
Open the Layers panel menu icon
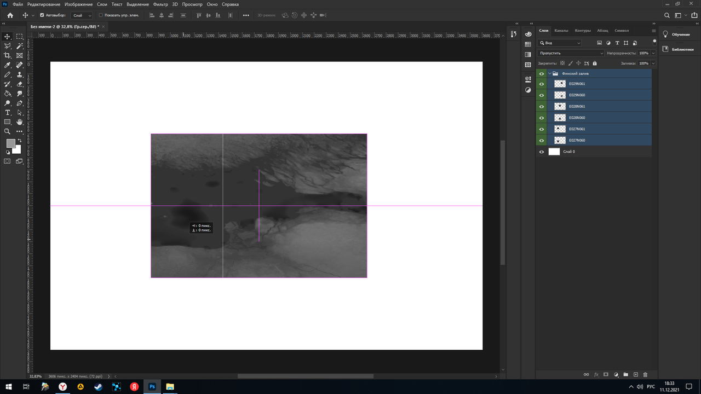[653, 31]
